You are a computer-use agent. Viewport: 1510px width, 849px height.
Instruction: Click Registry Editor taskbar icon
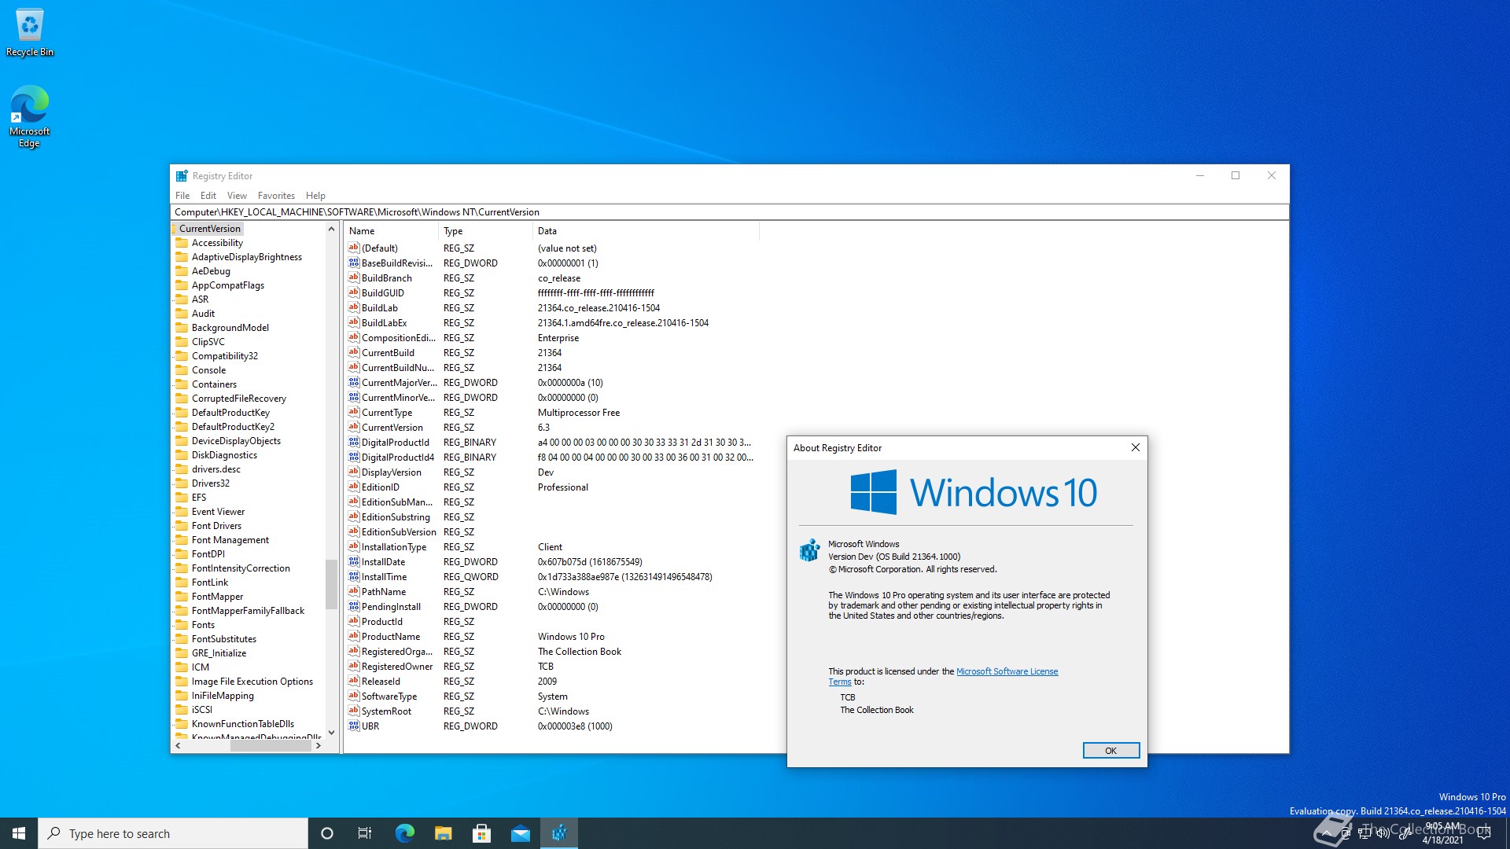pyautogui.click(x=559, y=833)
